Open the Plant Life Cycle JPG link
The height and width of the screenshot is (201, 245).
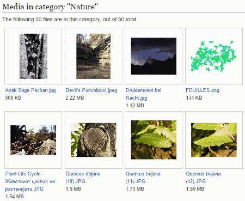tap(30, 181)
